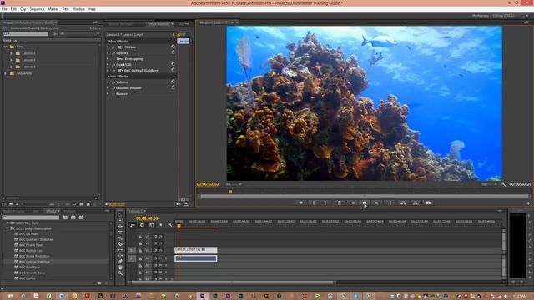Select the Hand tool
Viewport: 534px width, 300px height.
click(x=120, y=267)
